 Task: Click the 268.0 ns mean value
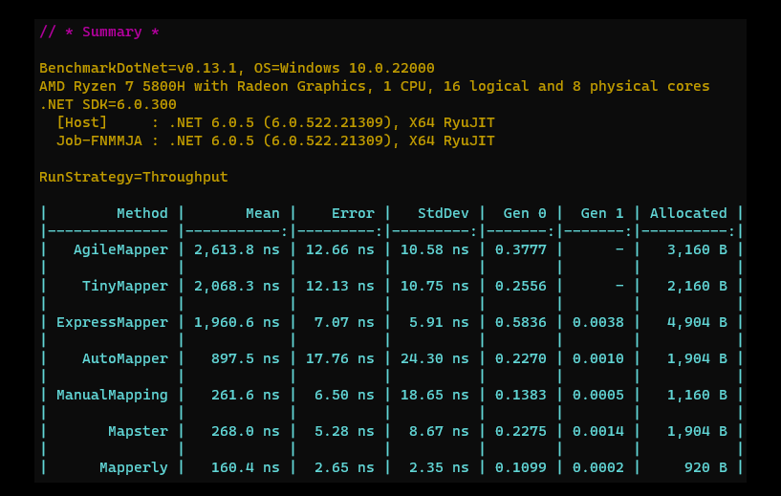pos(245,431)
